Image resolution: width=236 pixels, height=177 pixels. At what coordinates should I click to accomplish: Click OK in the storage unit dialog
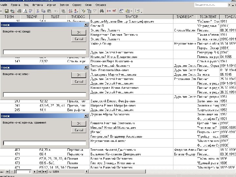click(79, 124)
